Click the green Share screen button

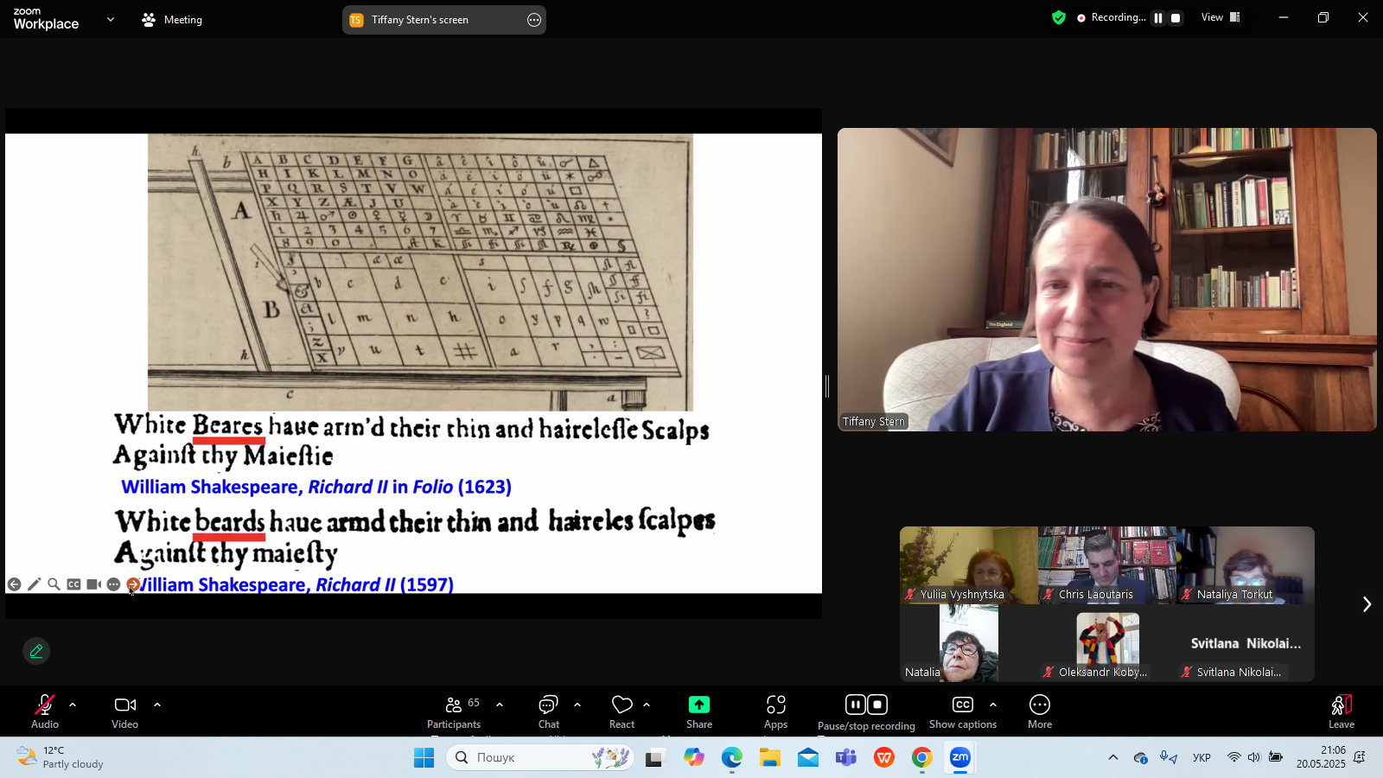tap(699, 711)
